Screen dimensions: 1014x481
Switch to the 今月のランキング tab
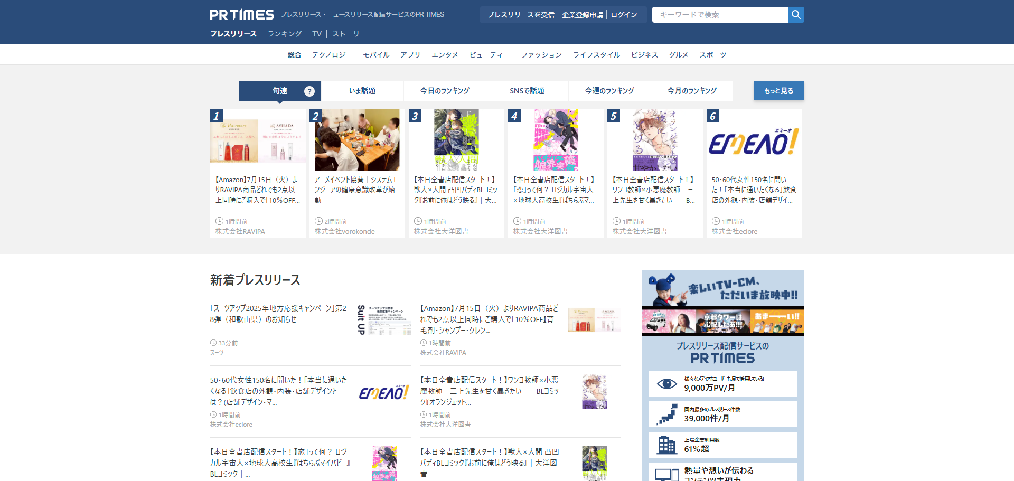pos(692,91)
